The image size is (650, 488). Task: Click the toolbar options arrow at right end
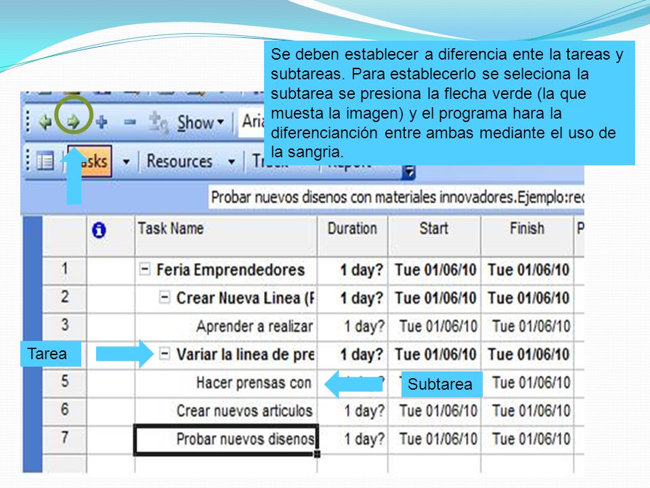tap(409, 171)
